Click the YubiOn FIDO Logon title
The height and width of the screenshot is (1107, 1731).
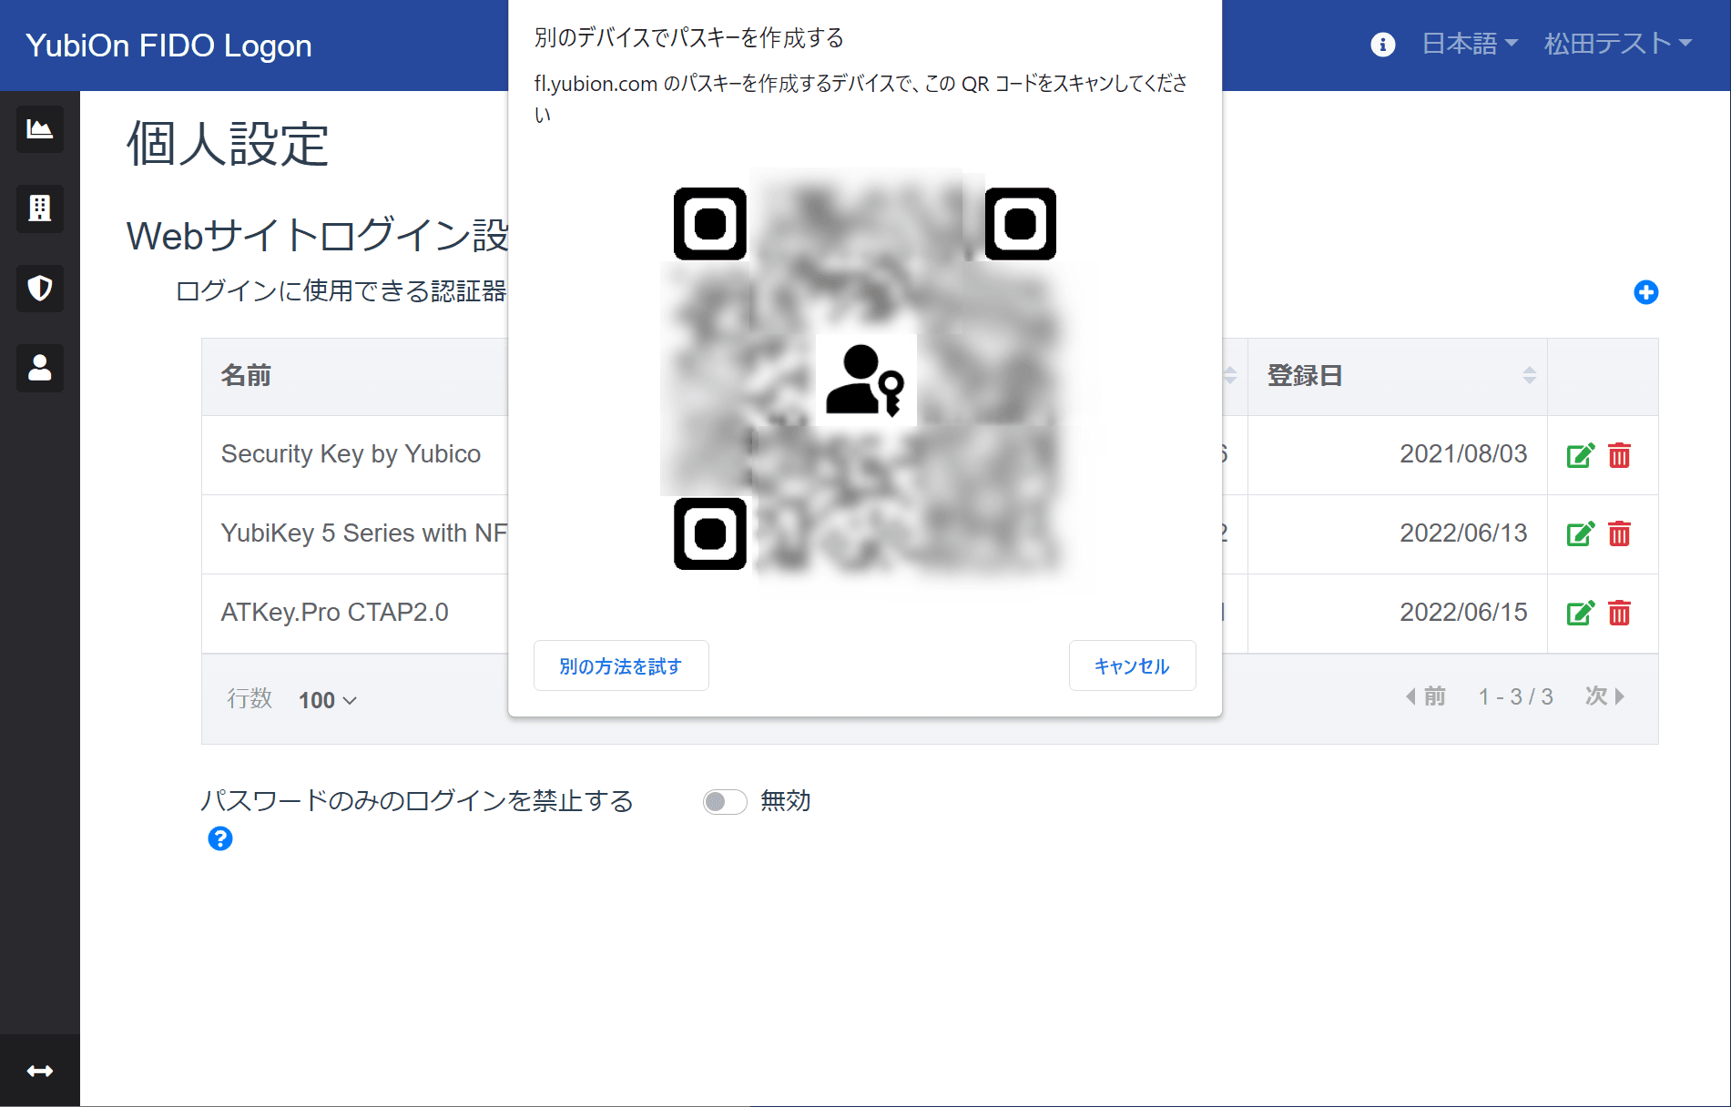coord(168,46)
